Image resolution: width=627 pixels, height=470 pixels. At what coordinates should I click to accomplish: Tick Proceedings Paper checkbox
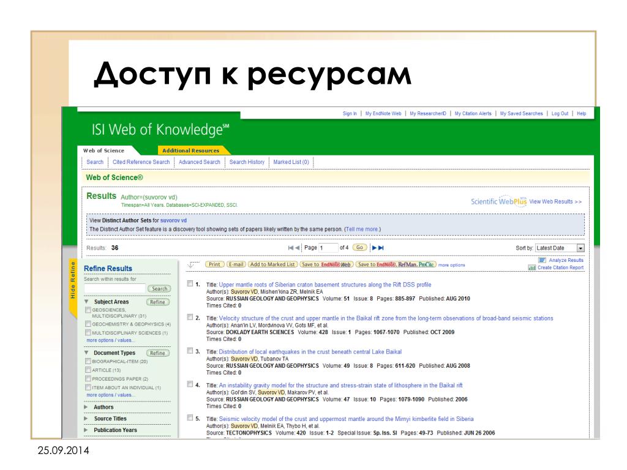click(88, 378)
